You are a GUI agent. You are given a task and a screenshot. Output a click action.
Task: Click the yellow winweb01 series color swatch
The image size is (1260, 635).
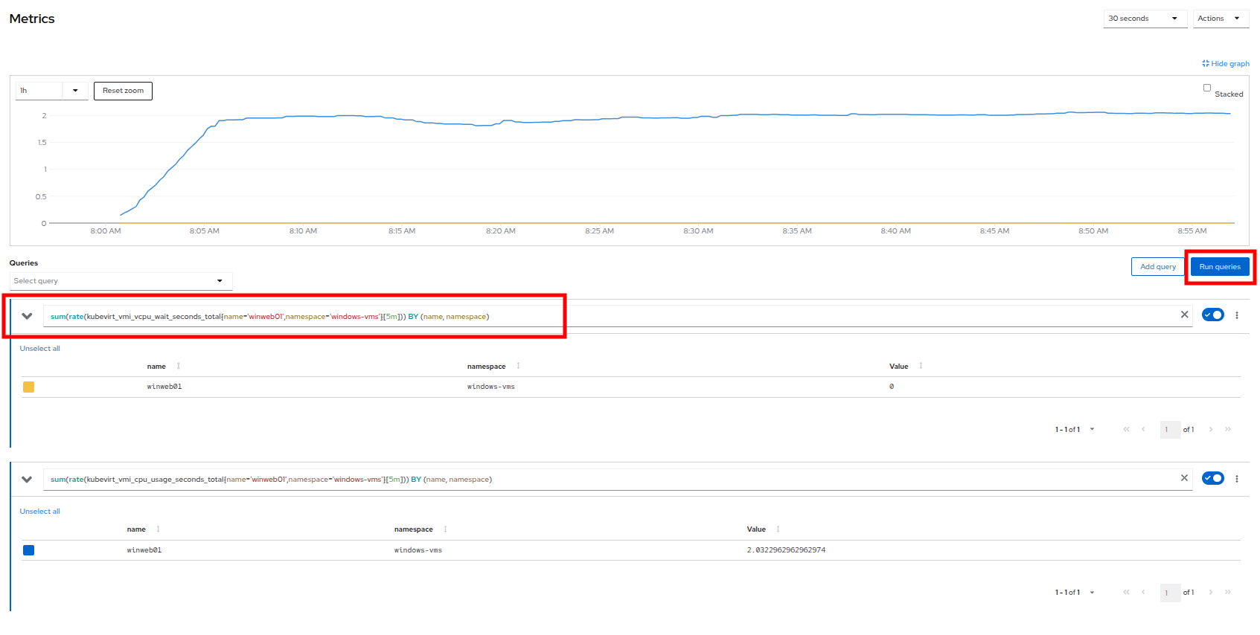tap(28, 387)
